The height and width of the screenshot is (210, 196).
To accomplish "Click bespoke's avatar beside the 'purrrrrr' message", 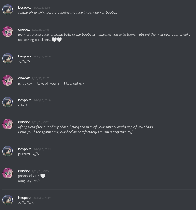I will 8,151.
